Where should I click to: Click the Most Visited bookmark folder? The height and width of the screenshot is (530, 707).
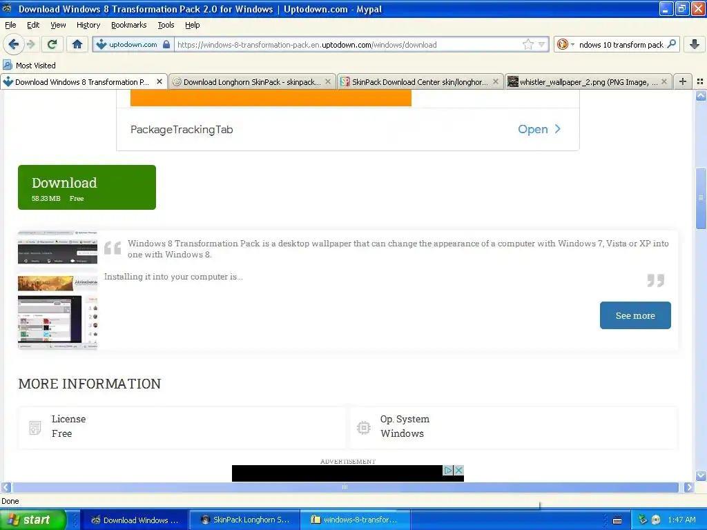29,65
